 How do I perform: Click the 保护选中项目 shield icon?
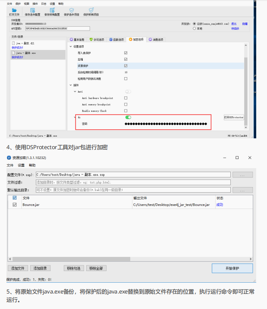tap(71, 10)
